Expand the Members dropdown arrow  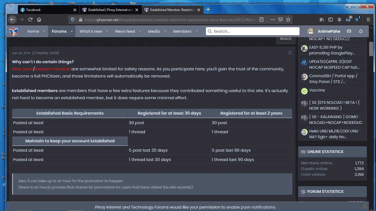pos(197,31)
